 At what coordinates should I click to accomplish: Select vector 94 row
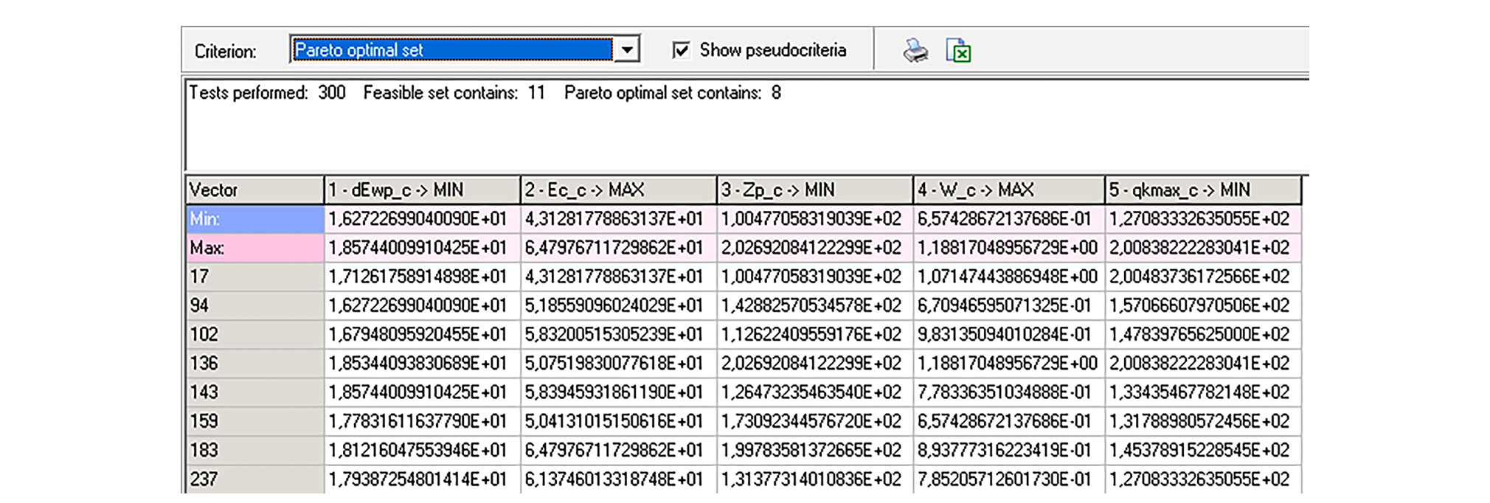tap(254, 305)
